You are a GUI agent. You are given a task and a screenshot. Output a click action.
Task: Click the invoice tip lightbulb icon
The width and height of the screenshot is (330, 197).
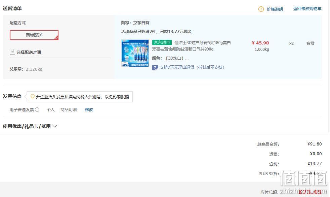(32, 97)
